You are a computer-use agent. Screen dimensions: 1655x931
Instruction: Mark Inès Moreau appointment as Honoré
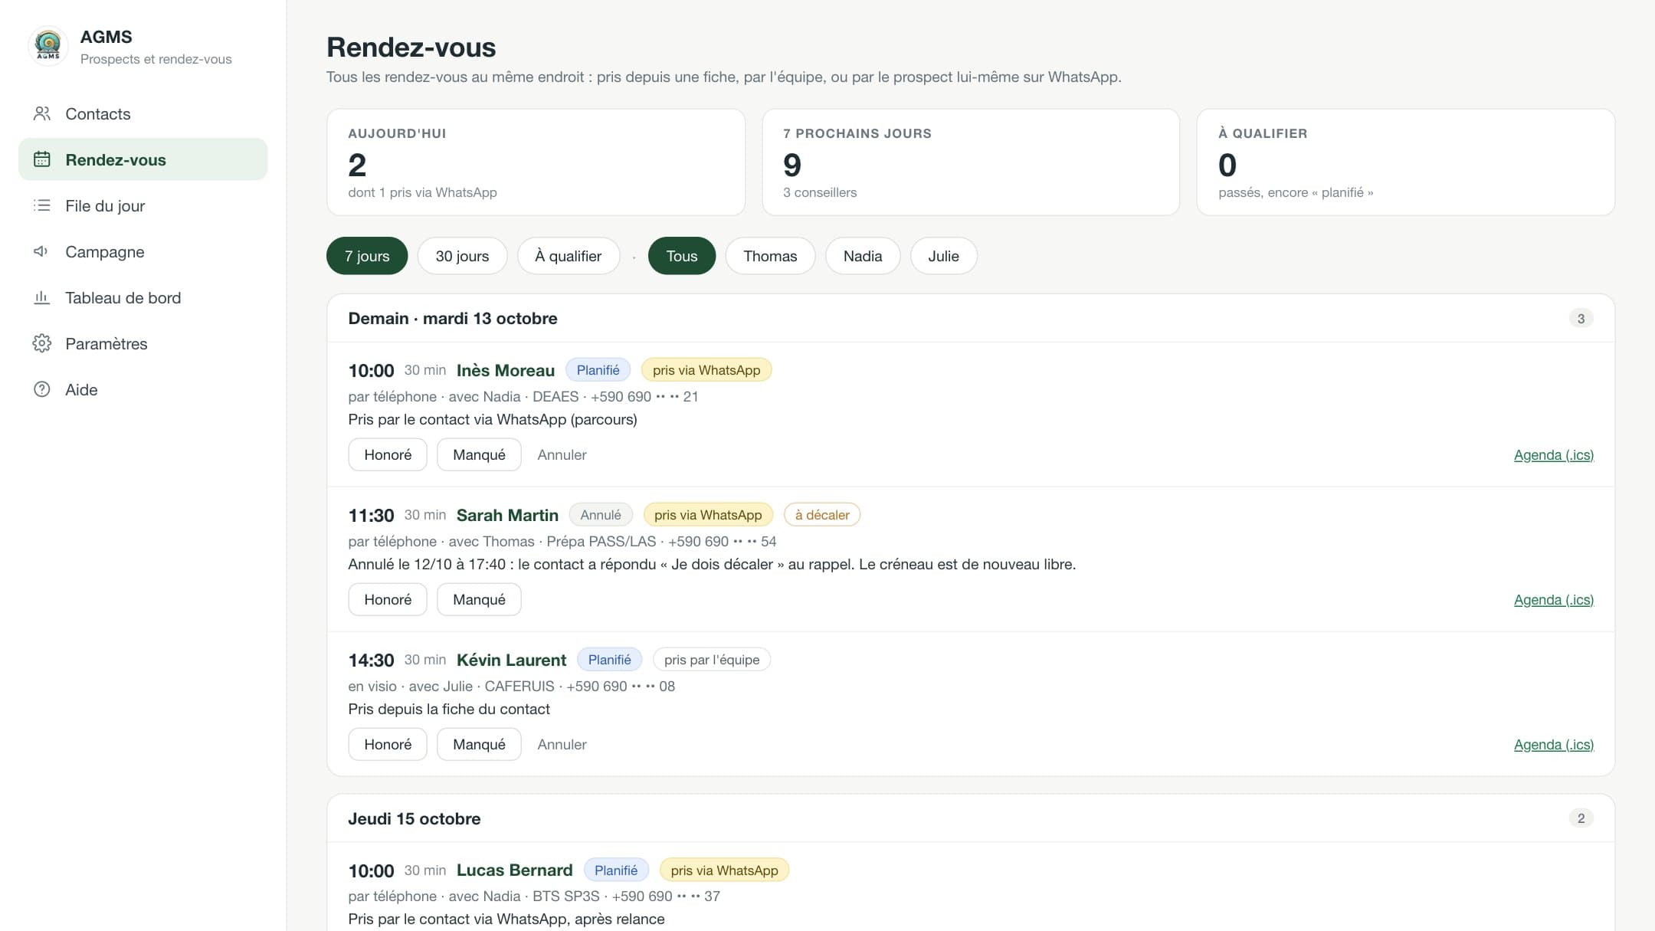[x=388, y=454]
